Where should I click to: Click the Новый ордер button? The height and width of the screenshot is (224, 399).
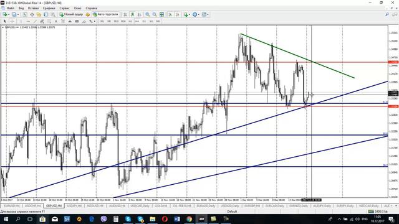(x=71, y=14)
